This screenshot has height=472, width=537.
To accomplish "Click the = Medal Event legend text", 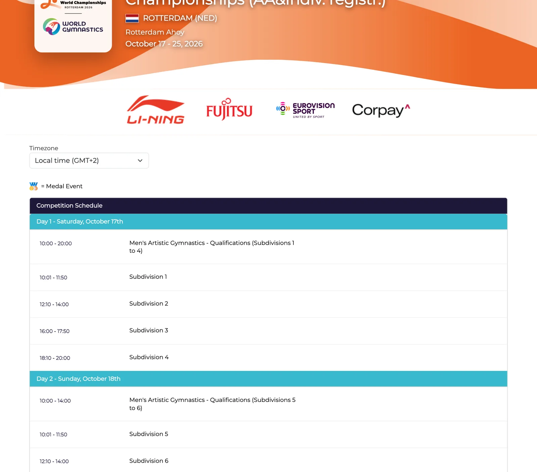I will [x=62, y=186].
